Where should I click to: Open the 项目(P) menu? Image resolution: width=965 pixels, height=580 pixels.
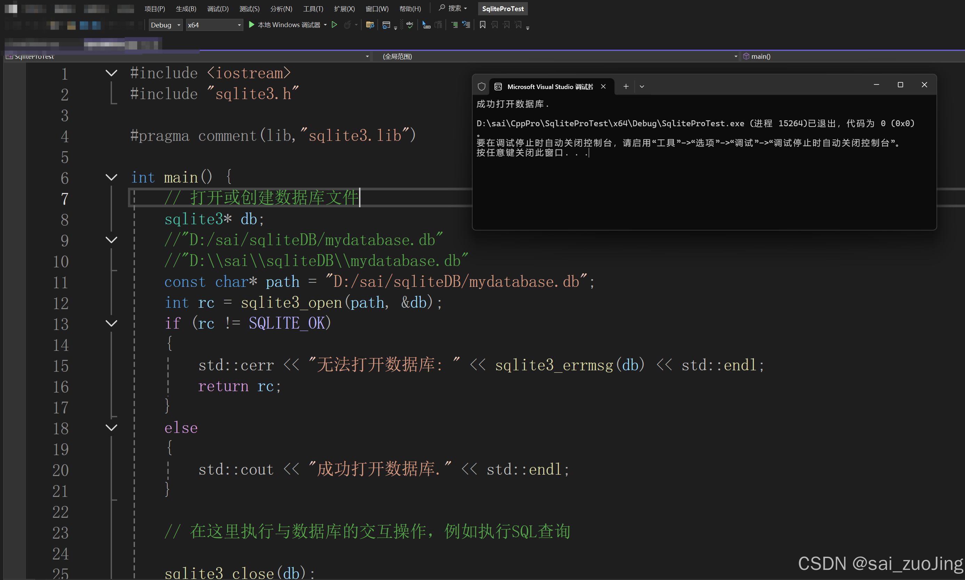pos(155,9)
